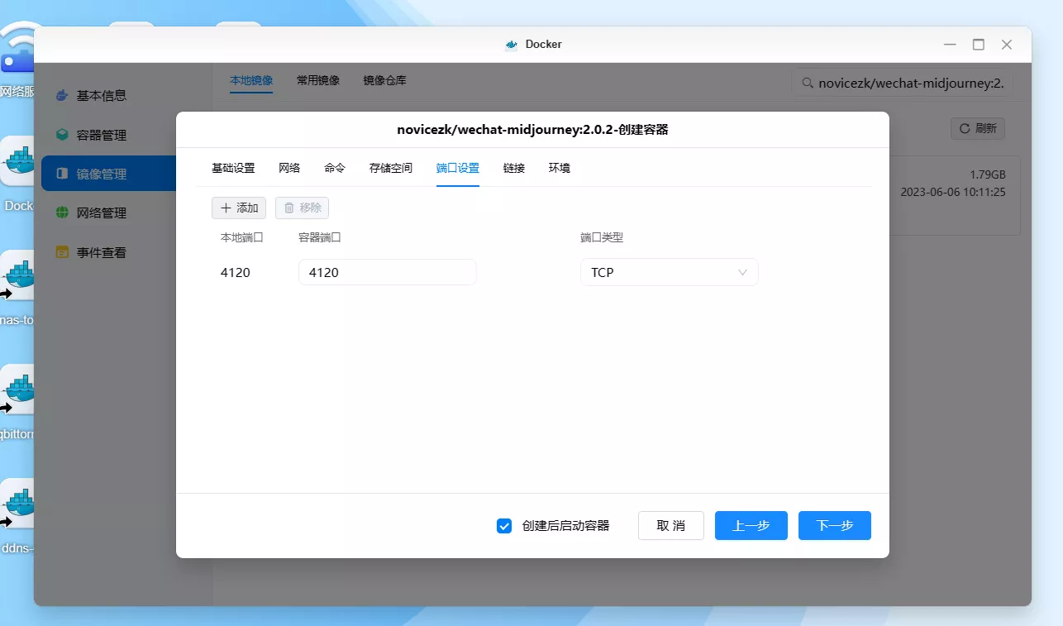Open 端口类型 TCP dropdown

click(670, 272)
